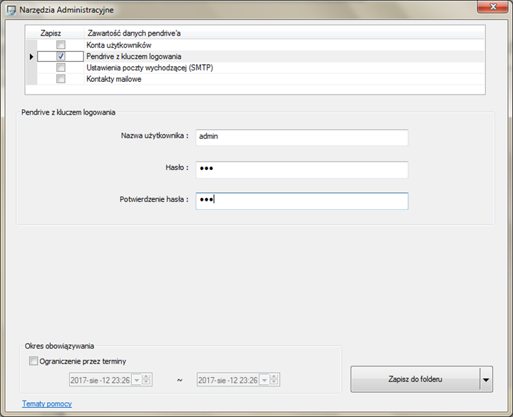Open the start date calendar dropdown

(x=137, y=380)
